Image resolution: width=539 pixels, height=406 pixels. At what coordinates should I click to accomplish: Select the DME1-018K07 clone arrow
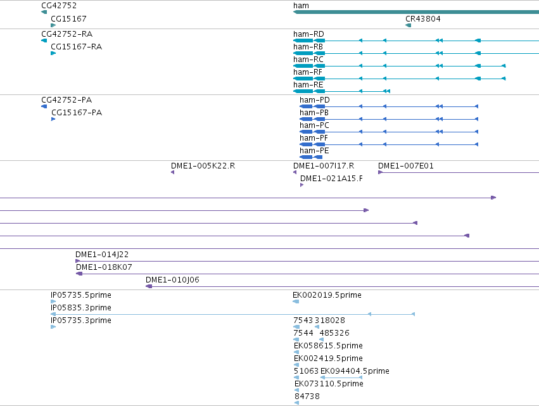point(79,274)
